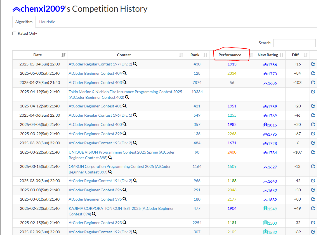
Task: Click date 2025-04-06(Sun) 22:30
Action: 40,115
